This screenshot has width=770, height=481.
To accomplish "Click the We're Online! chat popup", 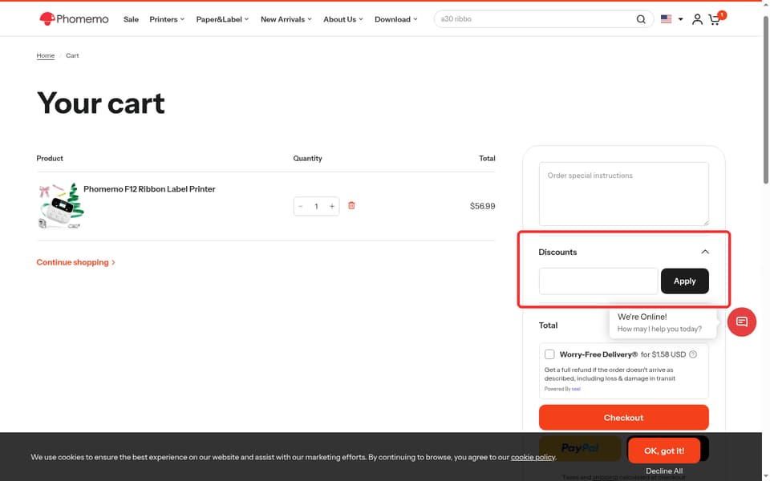I will [663, 322].
